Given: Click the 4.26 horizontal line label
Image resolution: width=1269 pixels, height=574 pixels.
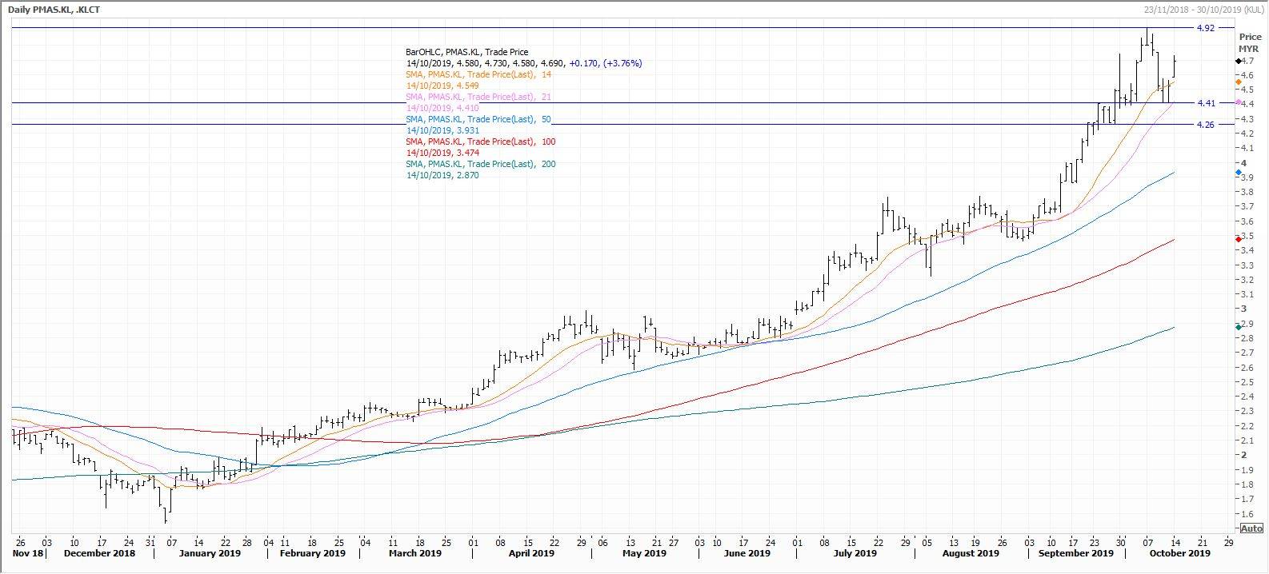Looking at the screenshot, I should 1205,125.
